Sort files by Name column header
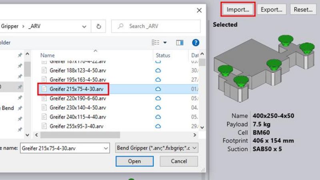 pyautogui.click(x=47, y=55)
